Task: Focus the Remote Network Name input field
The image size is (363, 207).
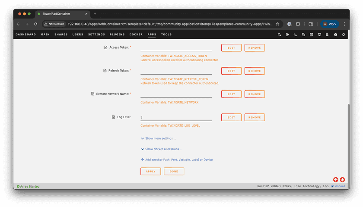Action: click(x=176, y=94)
